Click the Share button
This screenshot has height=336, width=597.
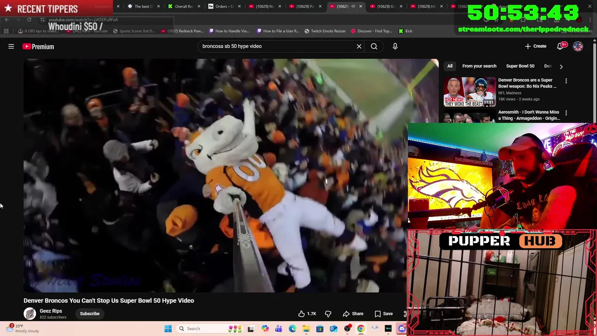353,314
